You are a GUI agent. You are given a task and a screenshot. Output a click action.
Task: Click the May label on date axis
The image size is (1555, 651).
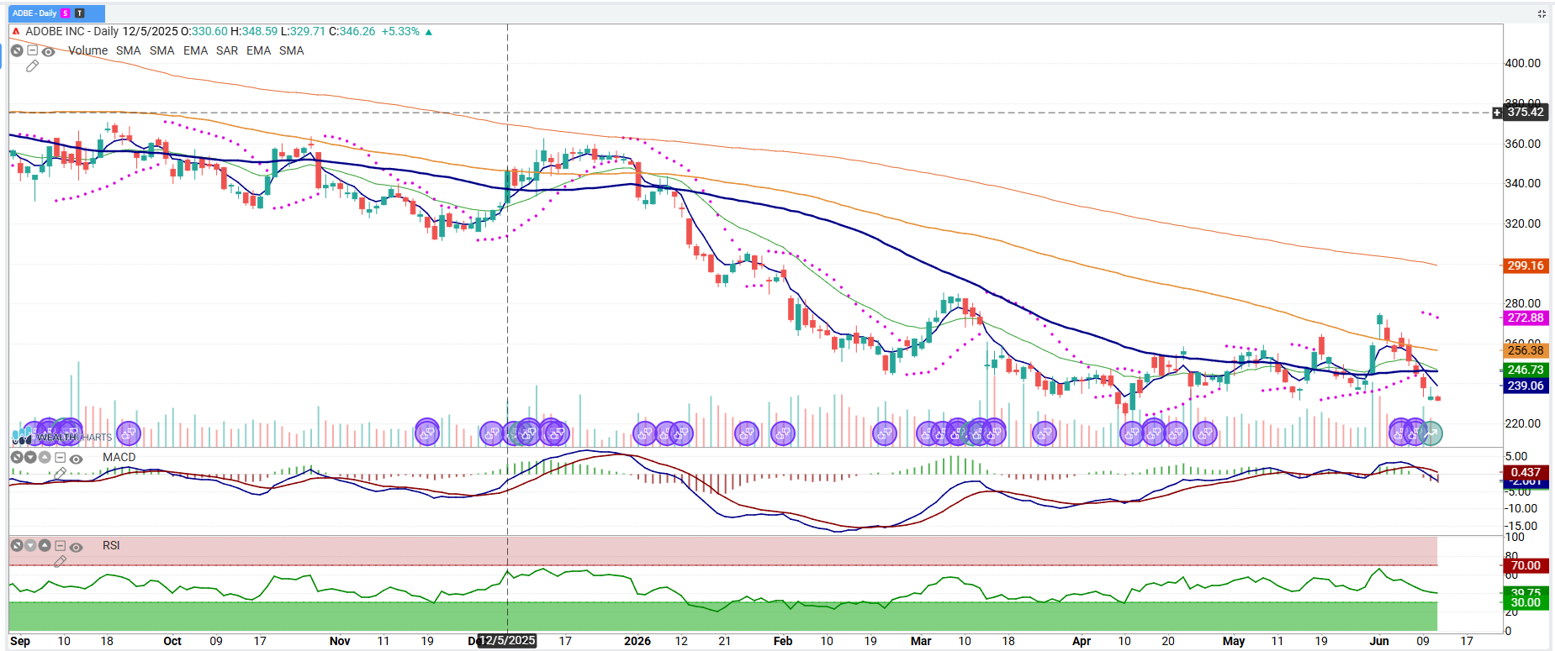[1234, 641]
